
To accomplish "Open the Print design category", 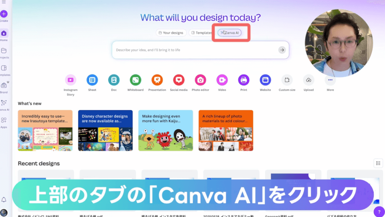I will (x=244, y=80).
